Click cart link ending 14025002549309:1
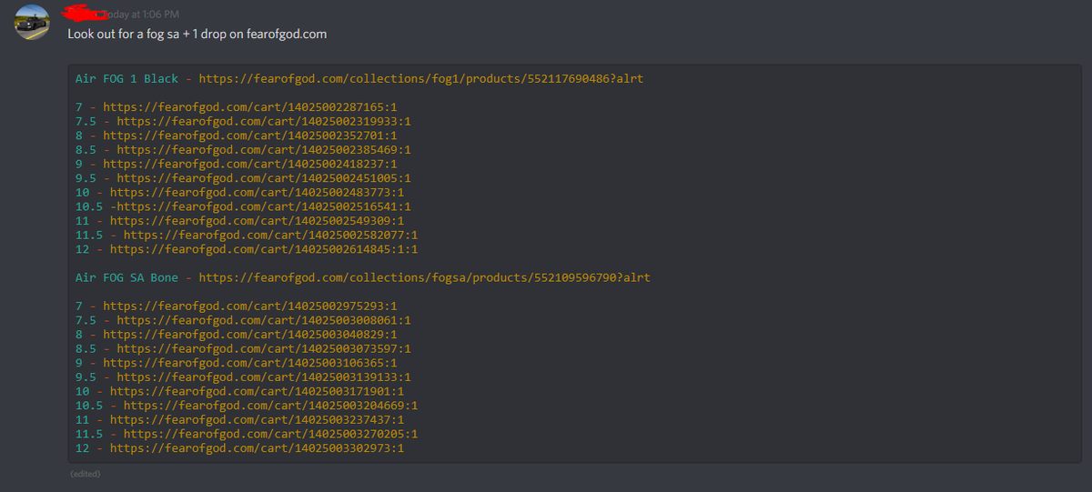Viewport: 1092px width, 492px height. click(x=258, y=221)
